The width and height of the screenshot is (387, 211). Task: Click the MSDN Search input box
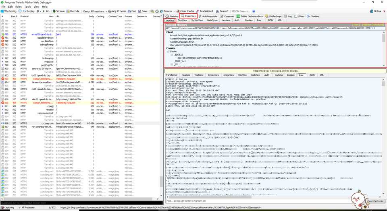(241, 11)
